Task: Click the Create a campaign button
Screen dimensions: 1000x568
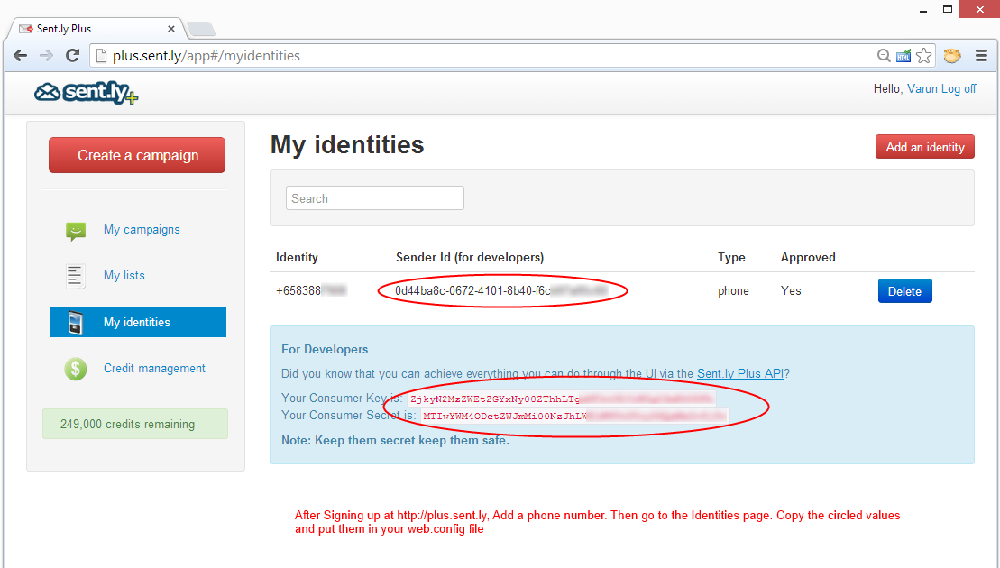Action: [137, 155]
